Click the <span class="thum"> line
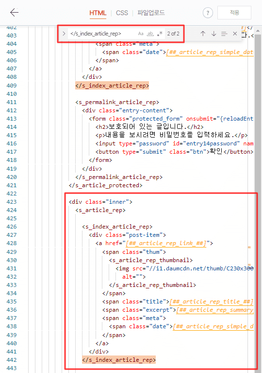The width and height of the screenshot is (262, 373). click(134, 252)
